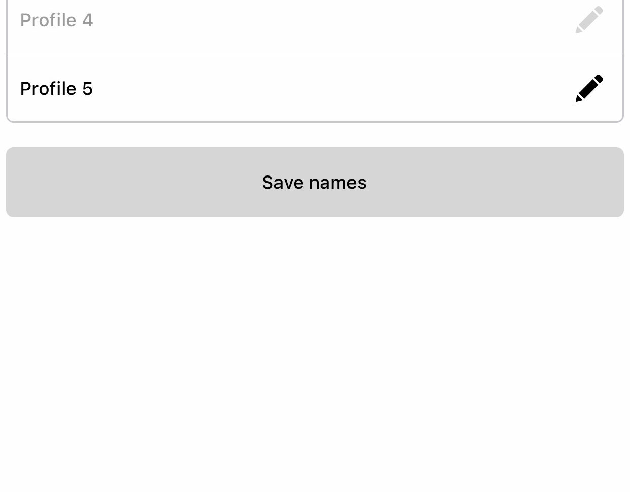The width and height of the screenshot is (630, 492).
Task: Select the Profile 5 name text
Action: [x=56, y=89]
